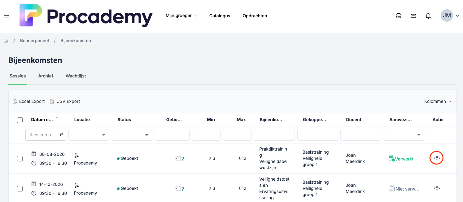Expand the Mijn groepen dropdown

(182, 16)
